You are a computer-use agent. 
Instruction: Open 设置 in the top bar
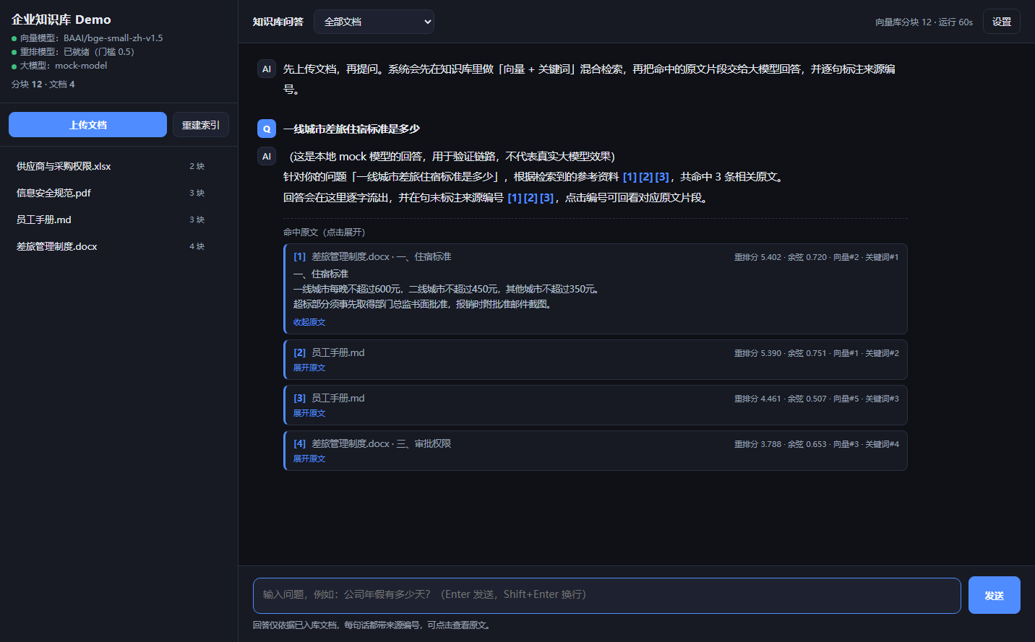click(1002, 22)
